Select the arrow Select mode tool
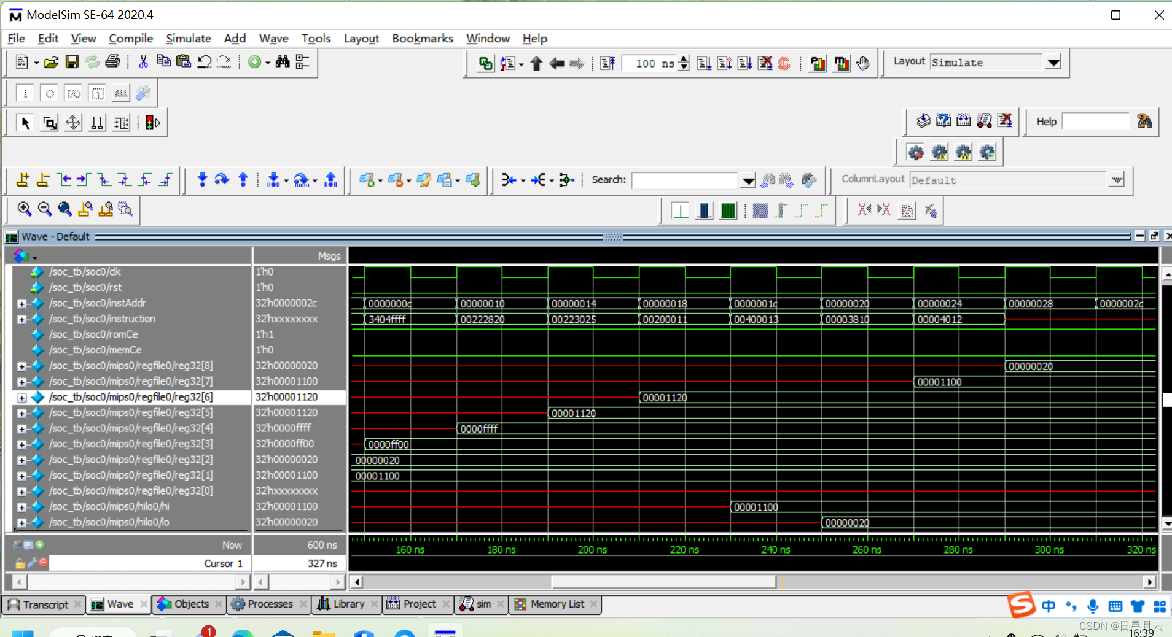This screenshot has width=1172, height=637. click(25, 123)
